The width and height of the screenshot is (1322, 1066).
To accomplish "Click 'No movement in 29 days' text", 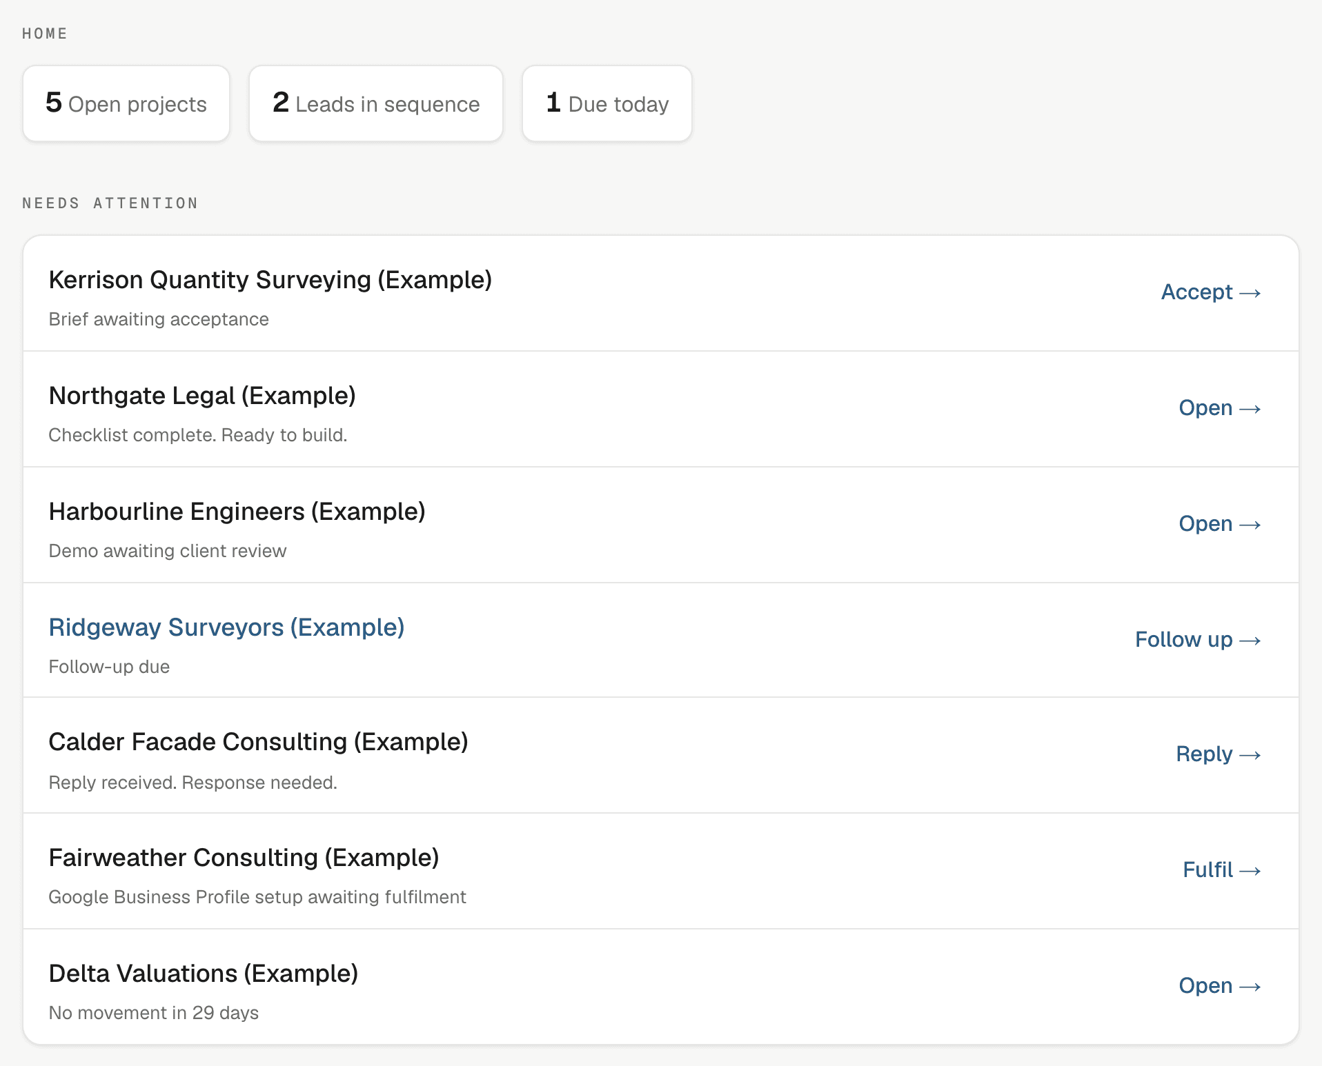I will 154,1013.
